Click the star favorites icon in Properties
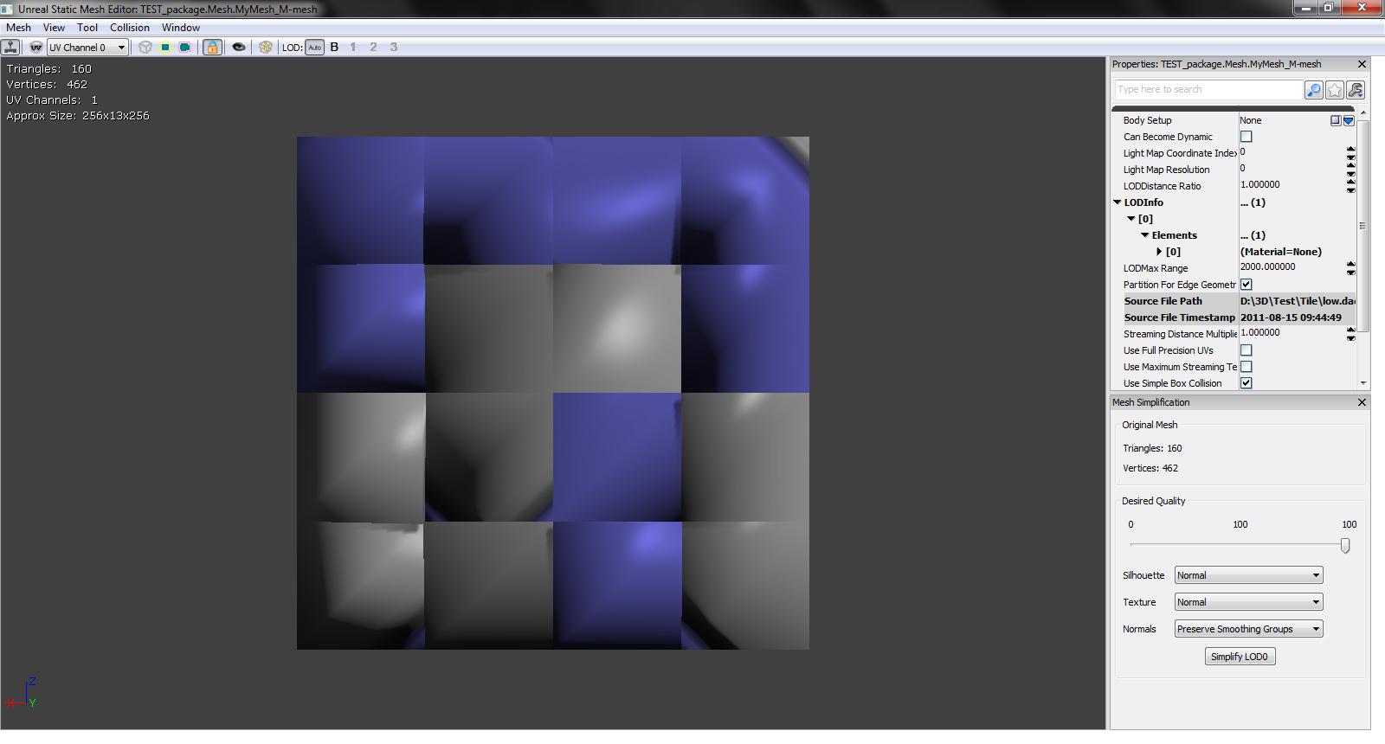The width and height of the screenshot is (1385, 744). coord(1335,90)
